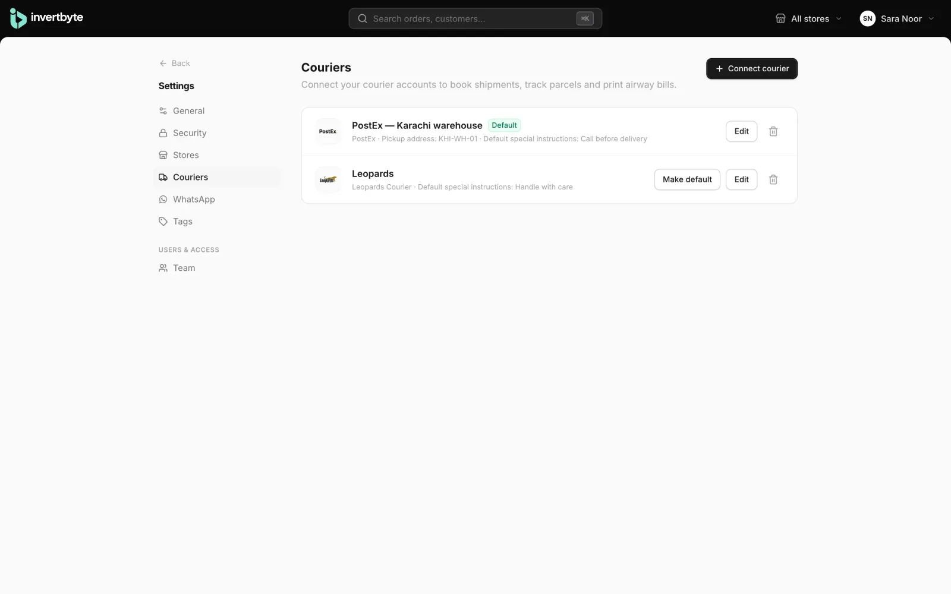
Task: Click the 'Couriers' page heading
Action: click(326, 68)
